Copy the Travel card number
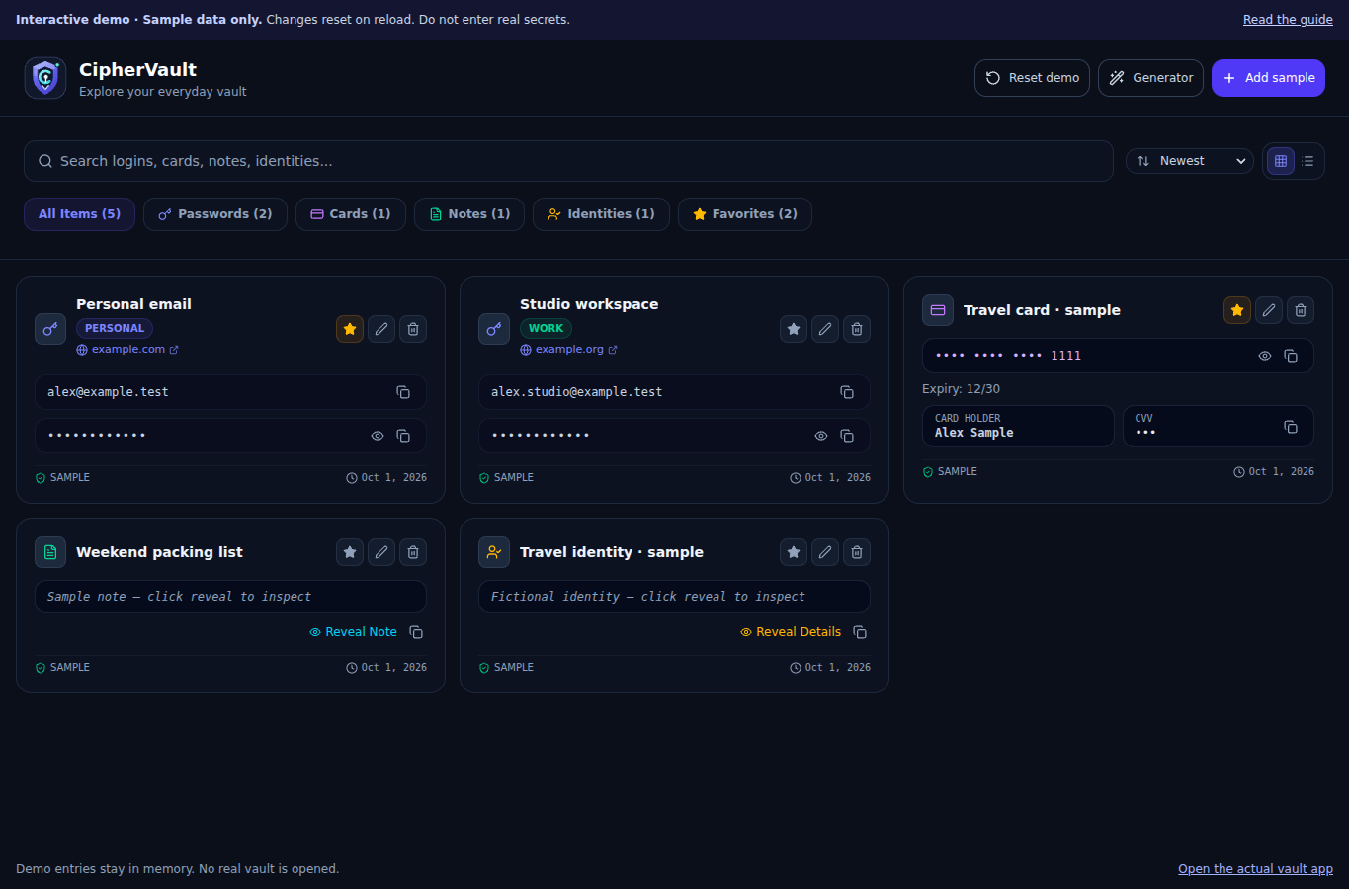The image size is (1349, 889). (x=1291, y=356)
